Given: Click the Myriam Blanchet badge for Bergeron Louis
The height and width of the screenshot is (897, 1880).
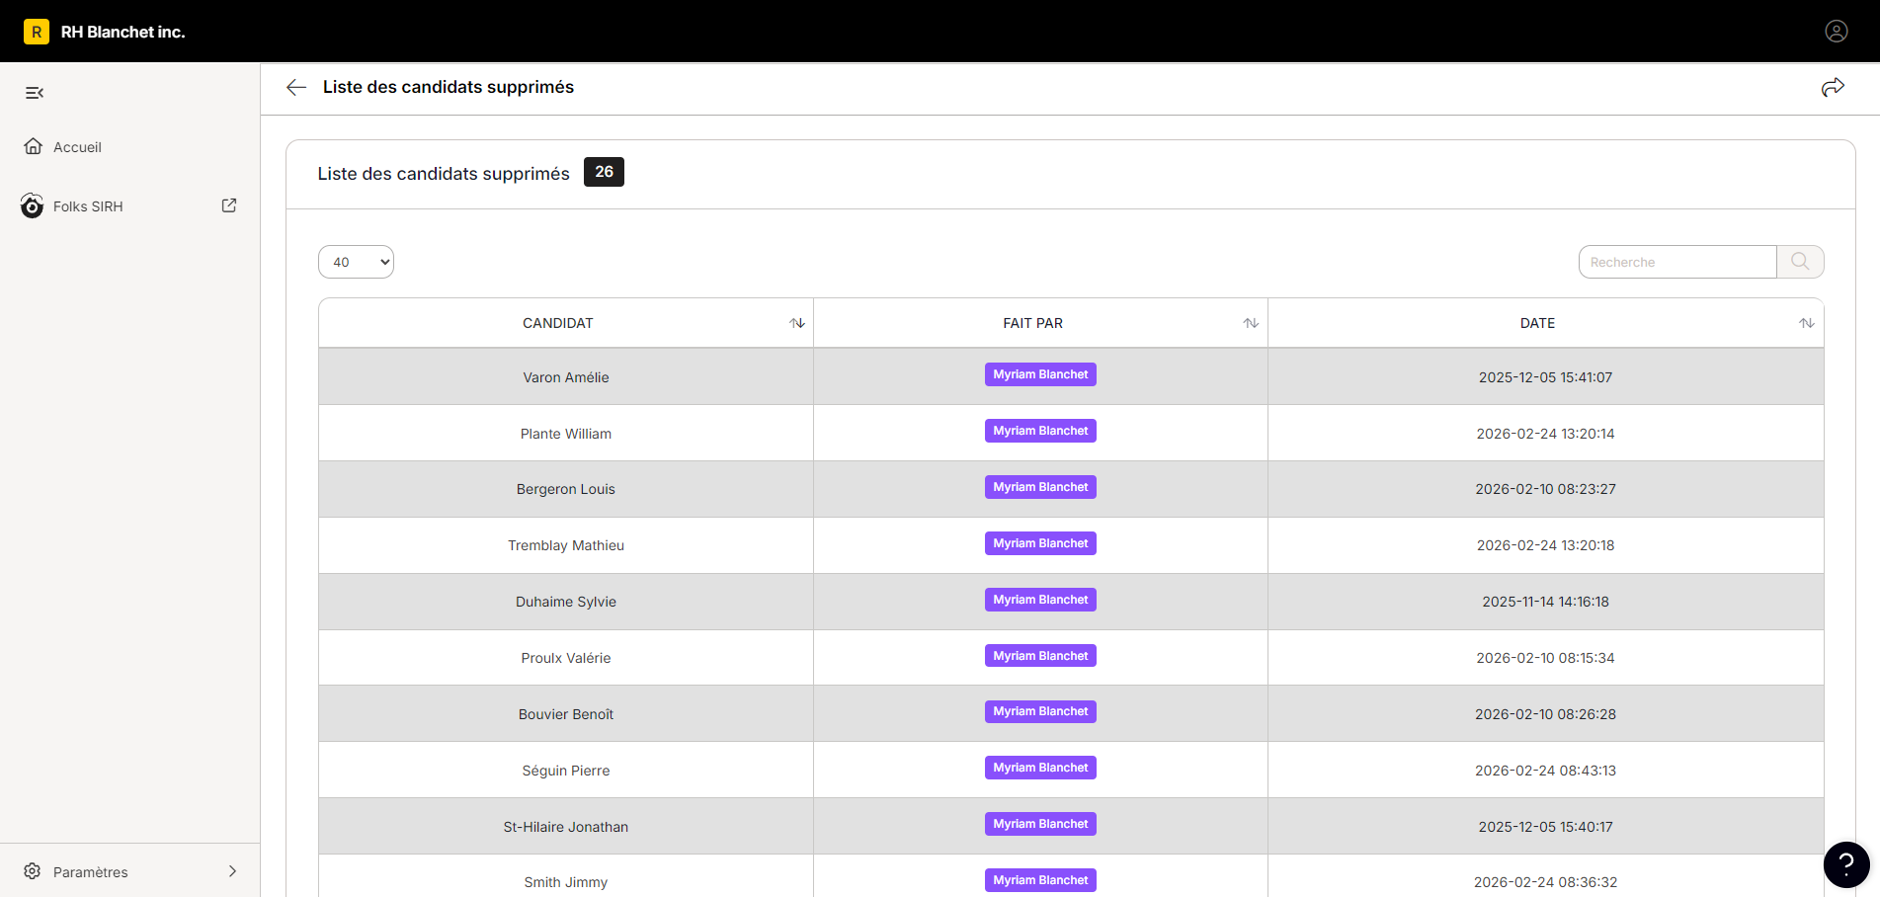Looking at the screenshot, I should coord(1040,487).
